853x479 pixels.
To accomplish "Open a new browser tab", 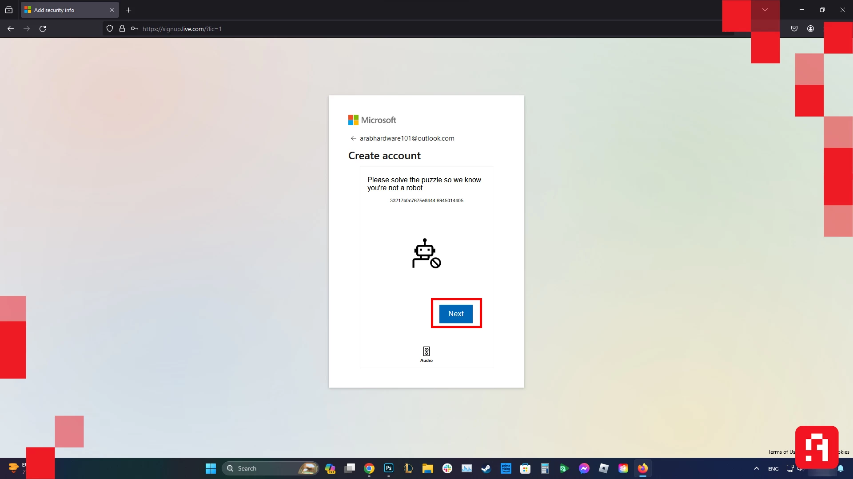I will (x=129, y=10).
